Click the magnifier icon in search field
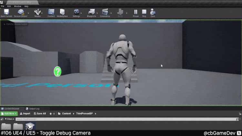 click(237, 119)
